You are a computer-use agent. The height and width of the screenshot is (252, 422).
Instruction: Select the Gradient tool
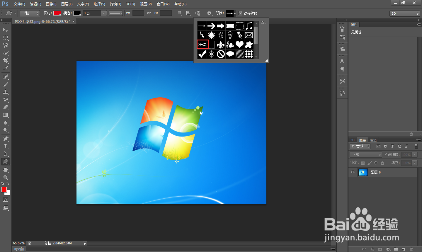(6, 115)
